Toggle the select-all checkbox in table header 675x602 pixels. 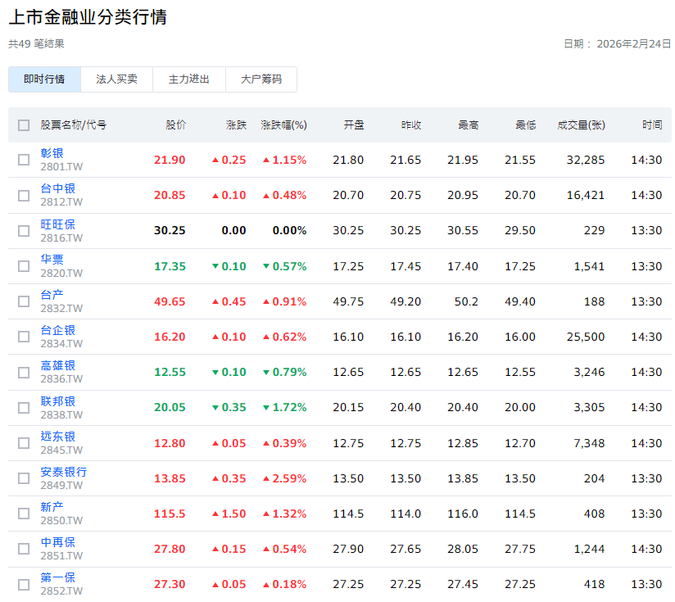click(24, 124)
